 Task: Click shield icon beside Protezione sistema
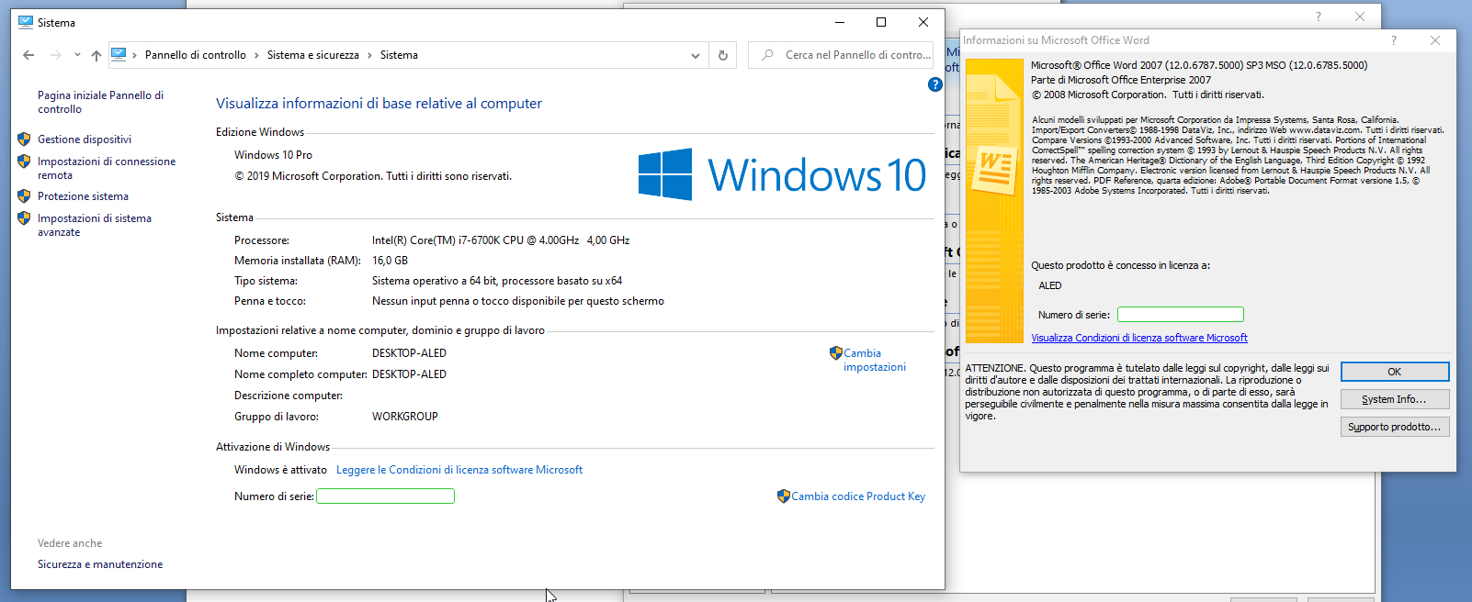click(24, 196)
